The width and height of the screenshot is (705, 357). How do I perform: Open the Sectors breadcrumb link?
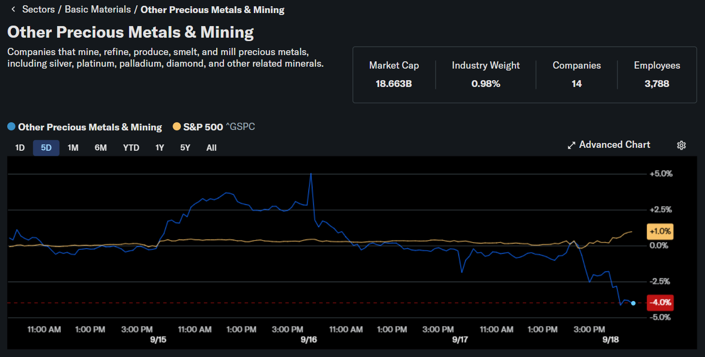[38, 9]
